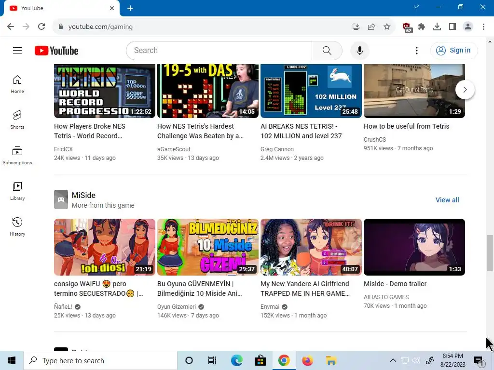This screenshot has width=494, height=370.
Task: Open Shorts from the sidebar
Action: 17,120
